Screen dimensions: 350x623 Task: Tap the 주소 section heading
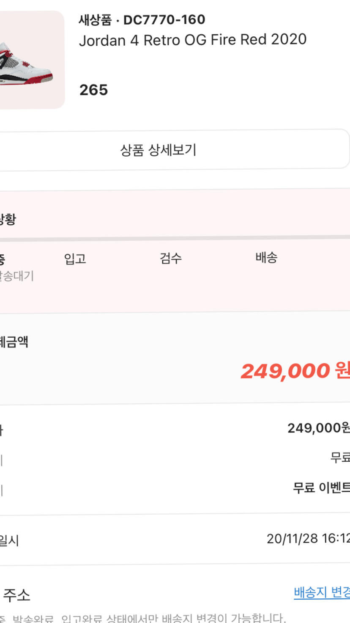click(x=16, y=595)
